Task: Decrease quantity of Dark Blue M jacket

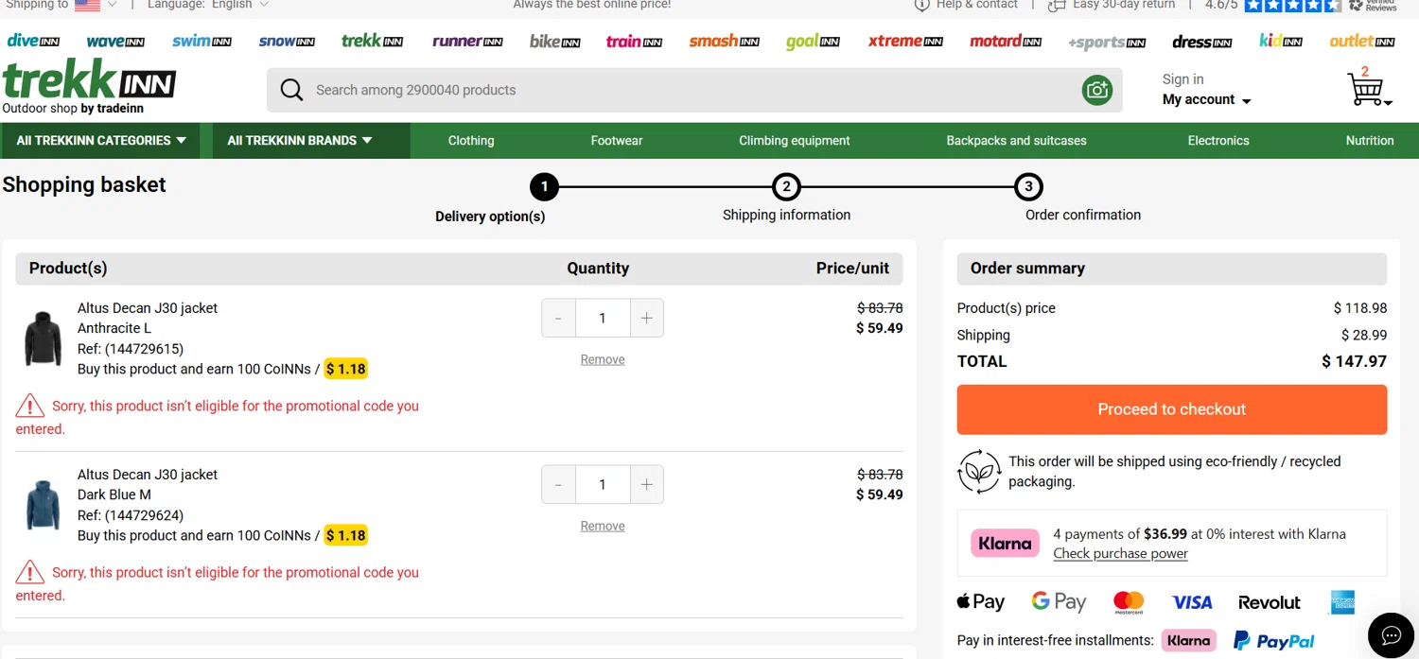Action: pos(558,485)
